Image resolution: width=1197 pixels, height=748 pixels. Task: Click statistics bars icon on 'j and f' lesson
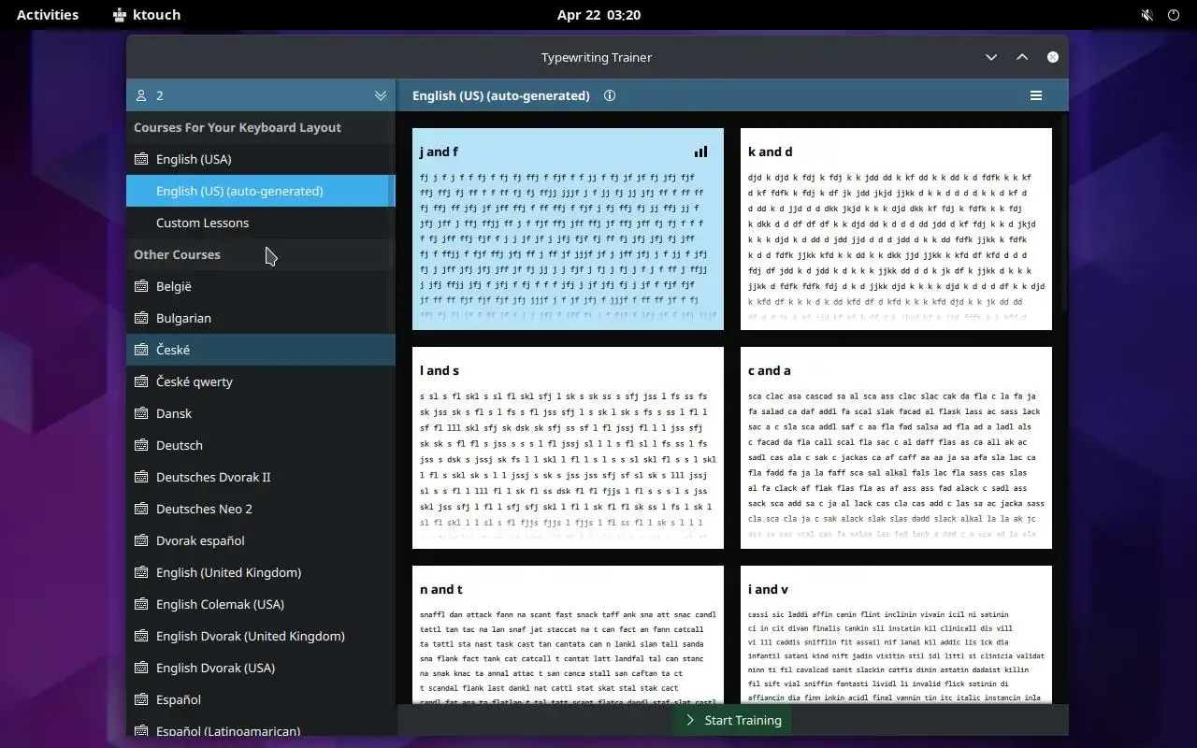700,151
